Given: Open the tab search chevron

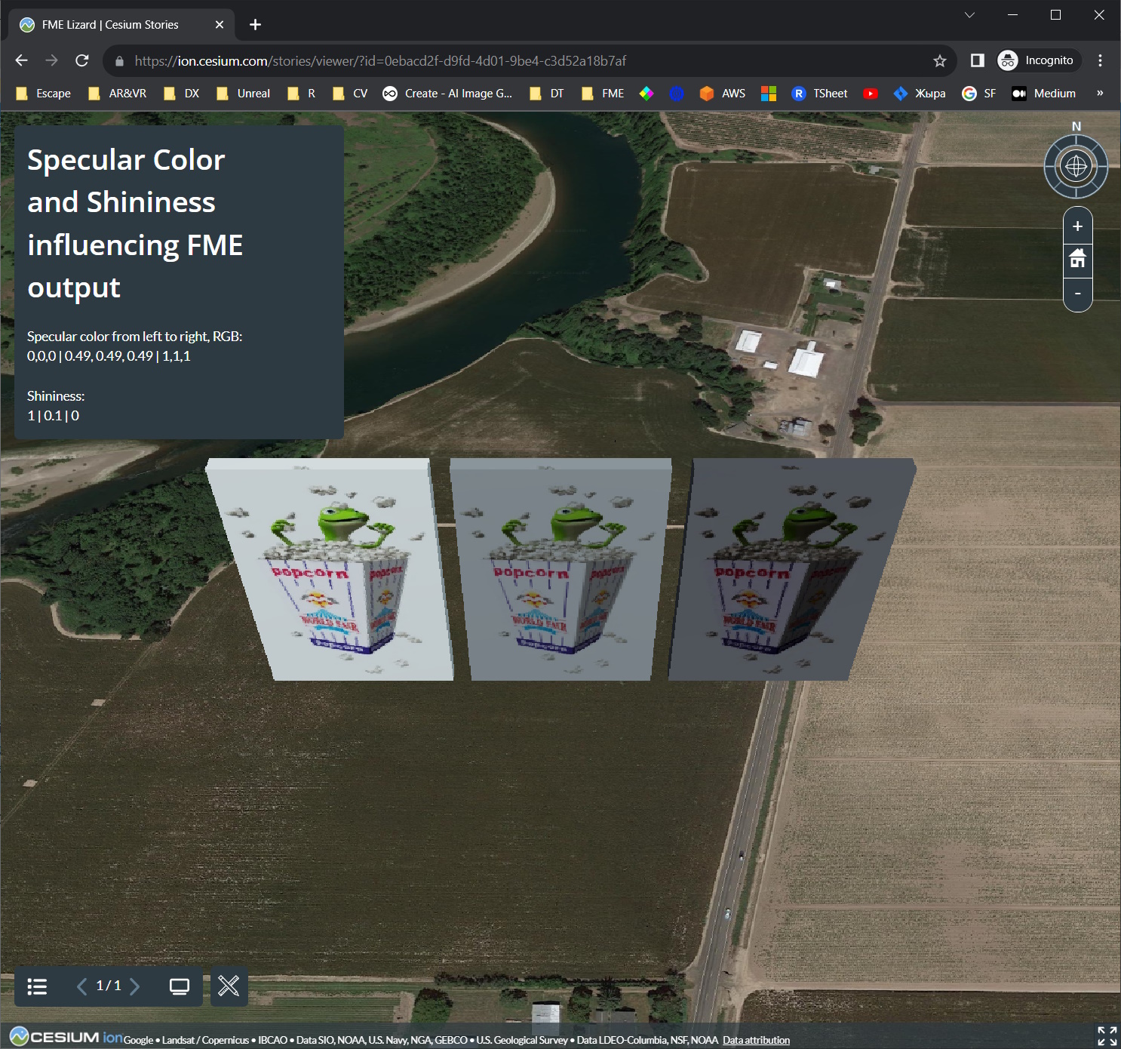Looking at the screenshot, I should coord(969,15).
